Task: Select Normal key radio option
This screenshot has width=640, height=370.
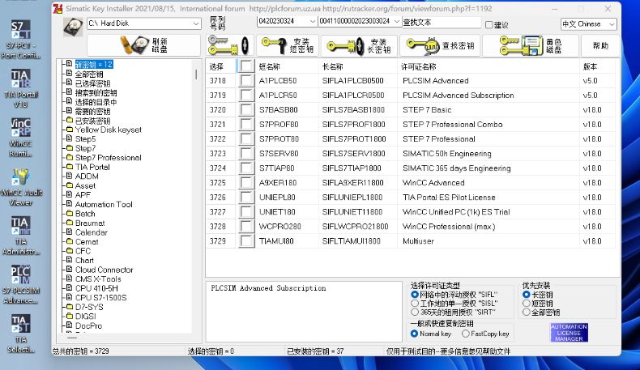Action: [x=414, y=334]
